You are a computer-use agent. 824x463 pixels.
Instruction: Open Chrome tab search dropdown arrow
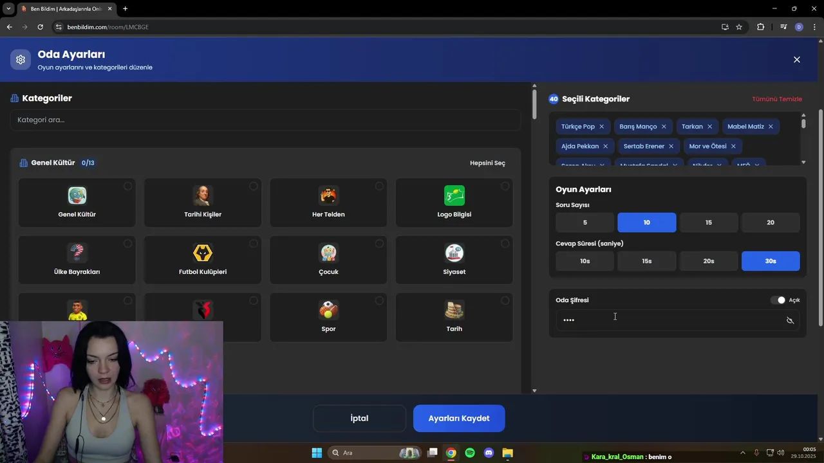[8, 8]
